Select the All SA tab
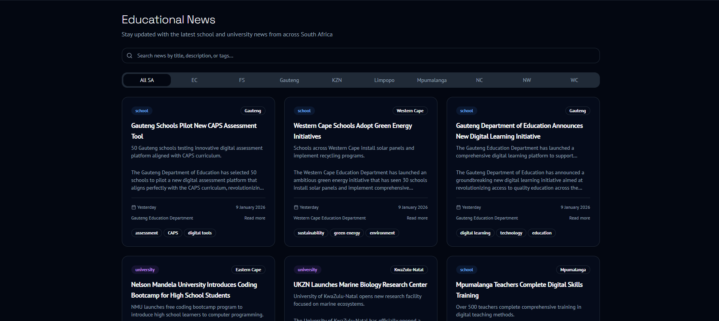The height and width of the screenshot is (321, 719). click(147, 80)
